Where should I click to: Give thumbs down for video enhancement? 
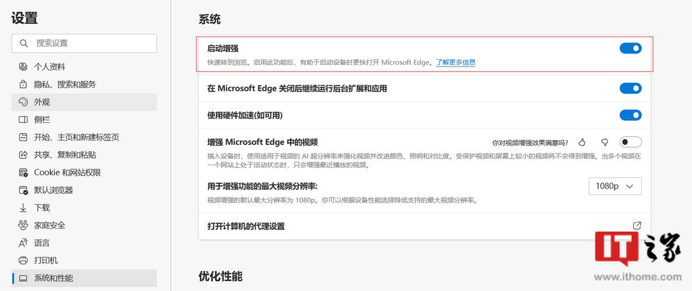[x=605, y=143]
